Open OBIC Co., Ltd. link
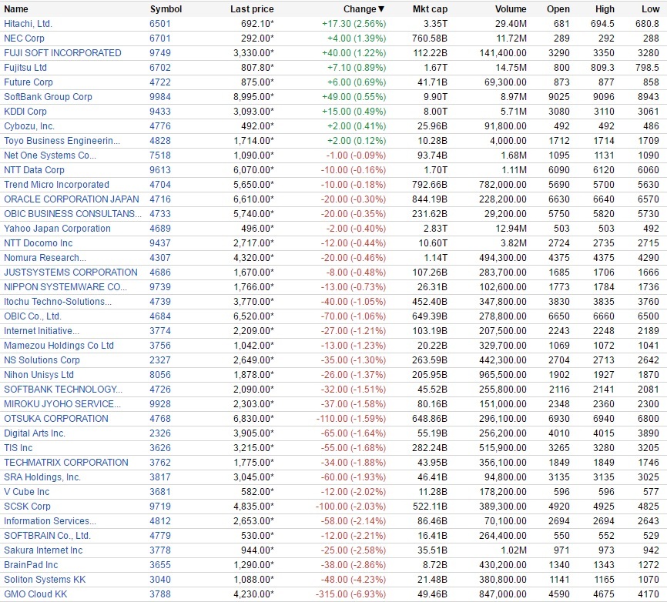 pyautogui.click(x=33, y=316)
